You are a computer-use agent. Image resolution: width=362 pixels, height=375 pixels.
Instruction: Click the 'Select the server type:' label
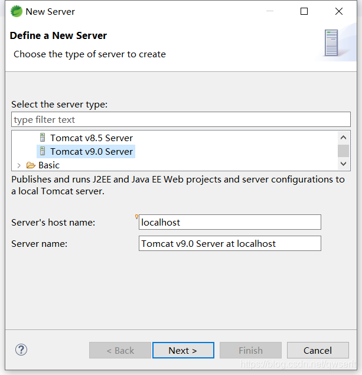(x=60, y=105)
